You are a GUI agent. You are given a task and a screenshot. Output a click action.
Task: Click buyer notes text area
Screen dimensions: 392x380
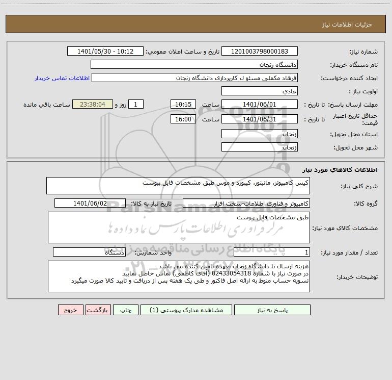179,276
